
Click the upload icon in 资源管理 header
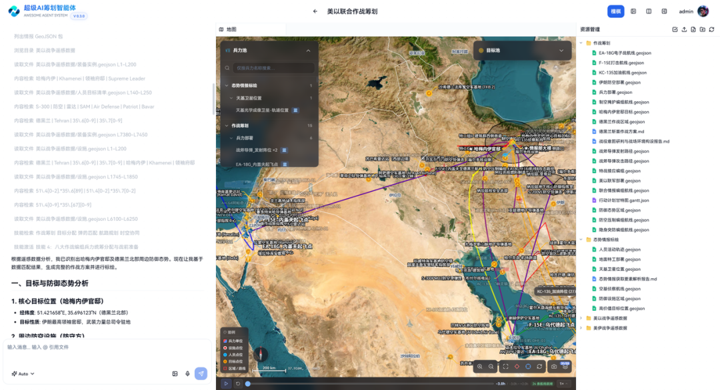point(684,29)
